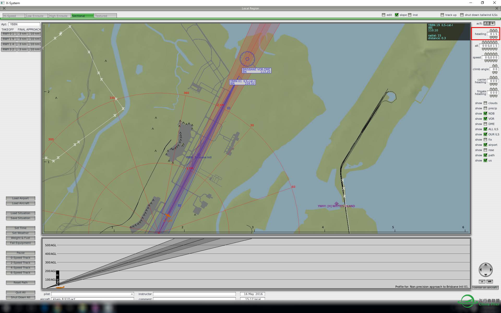Click the Pause button
The height and width of the screenshot is (313, 501).
point(20,253)
